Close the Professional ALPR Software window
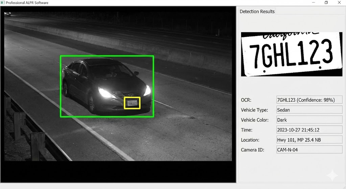This screenshot has height=189, width=346. pyautogui.click(x=339, y=3)
